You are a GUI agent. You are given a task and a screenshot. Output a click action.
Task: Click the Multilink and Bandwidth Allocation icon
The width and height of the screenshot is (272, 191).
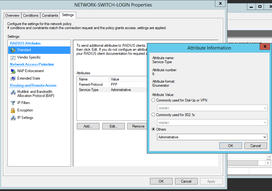pos(13,92)
